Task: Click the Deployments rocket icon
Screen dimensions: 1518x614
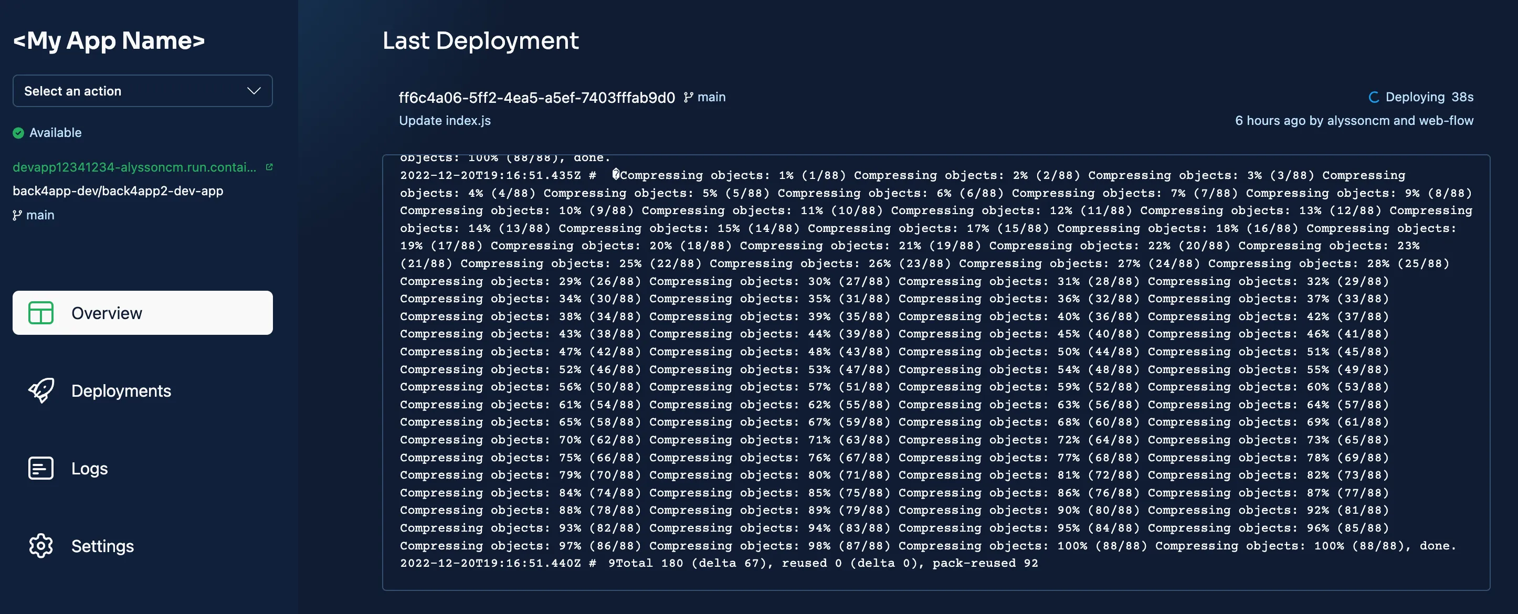Action: pos(41,390)
